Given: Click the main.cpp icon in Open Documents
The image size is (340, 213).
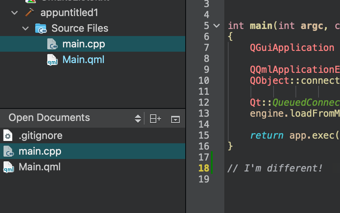Looking at the screenshot, I should 8,151.
